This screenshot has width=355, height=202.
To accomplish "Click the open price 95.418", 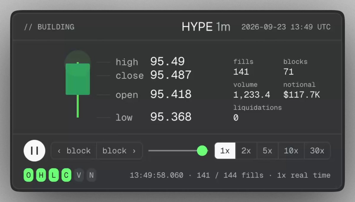I will pyautogui.click(x=171, y=94).
